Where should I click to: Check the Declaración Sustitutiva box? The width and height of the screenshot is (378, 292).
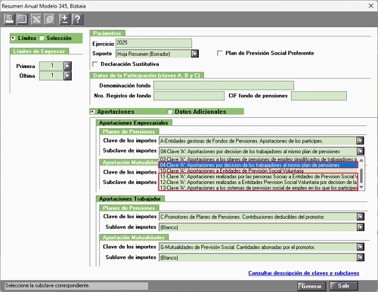tap(95, 64)
